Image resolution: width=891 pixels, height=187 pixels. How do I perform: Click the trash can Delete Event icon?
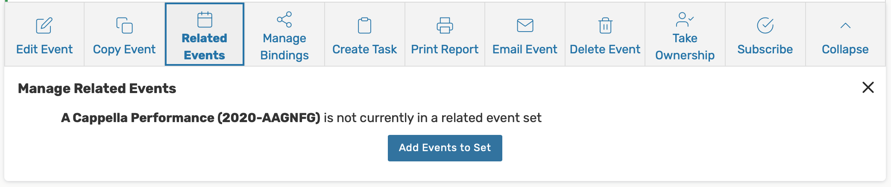pyautogui.click(x=605, y=26)
